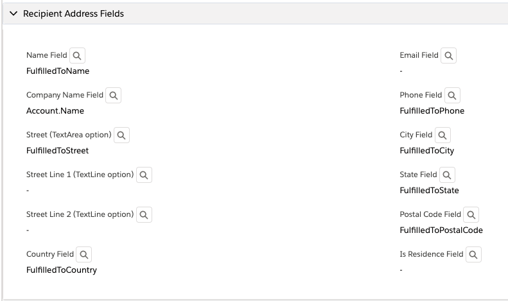Click the Recipient Address Fields header title

(74, 13)
